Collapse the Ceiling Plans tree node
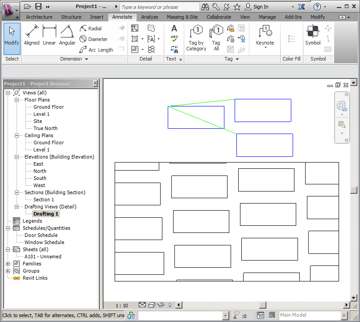This screenshot has width=360, height=322. click(x=17, y=136)
